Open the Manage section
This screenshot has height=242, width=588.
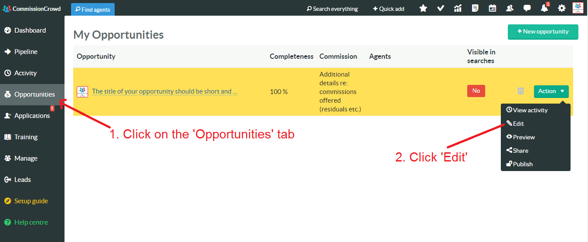[x=32, y=158]
